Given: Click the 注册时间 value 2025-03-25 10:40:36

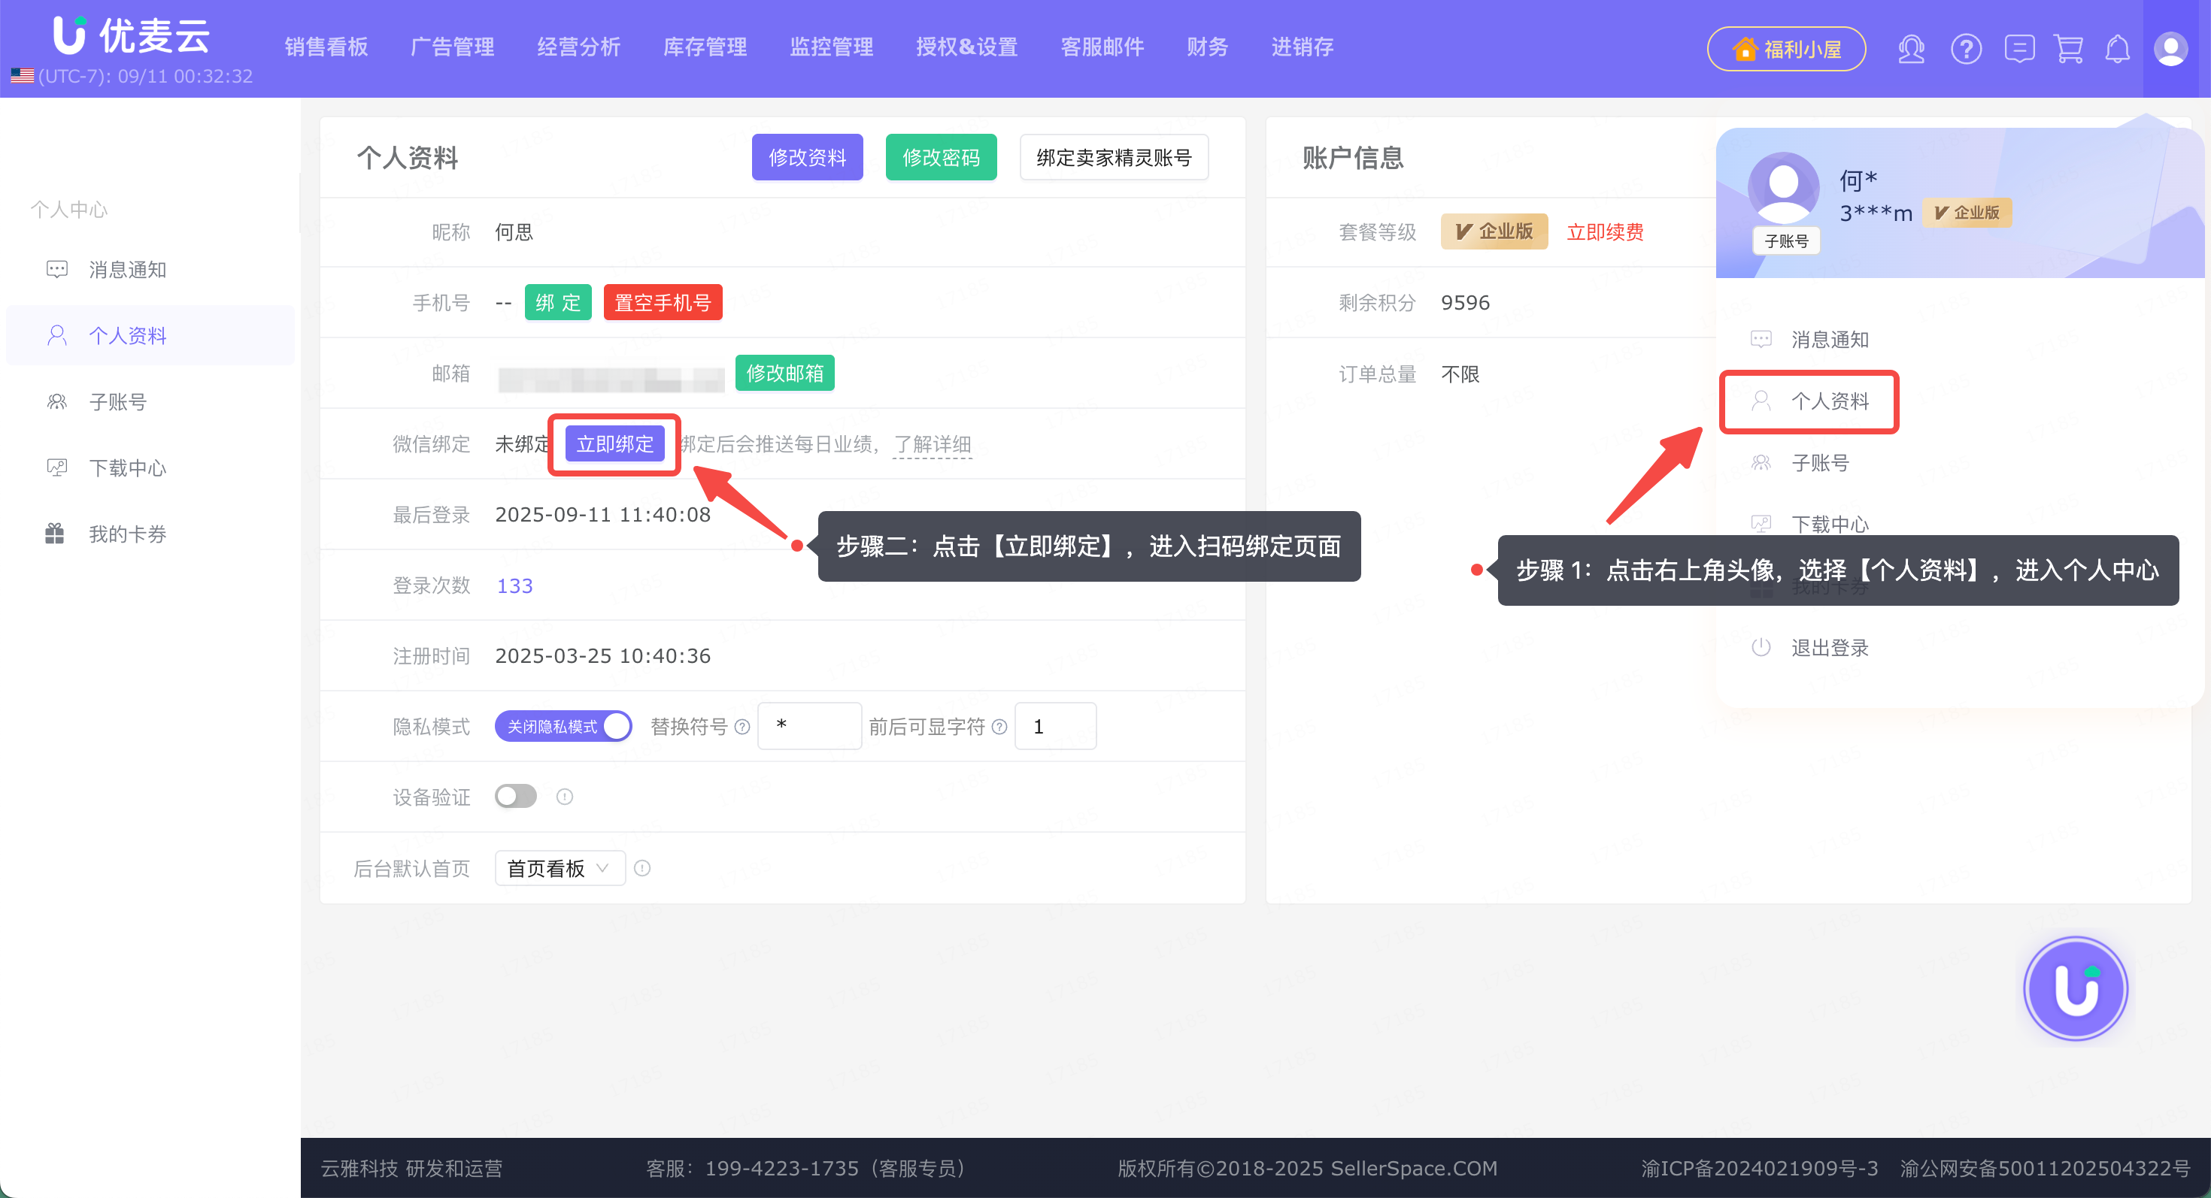Looking at the screenshot, I should coord(602,656).
